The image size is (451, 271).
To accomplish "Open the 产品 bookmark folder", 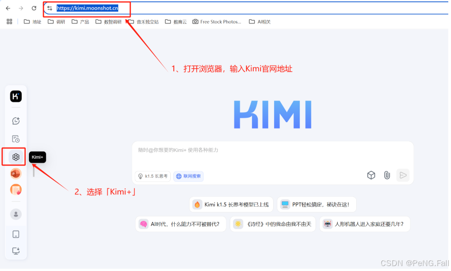I will [x=80, y=22].
